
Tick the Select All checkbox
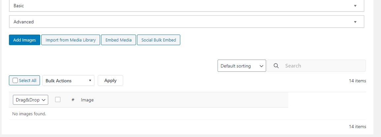[15, 80]
